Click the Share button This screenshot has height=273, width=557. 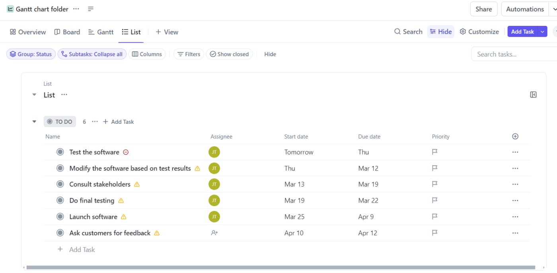coord(484,9)
